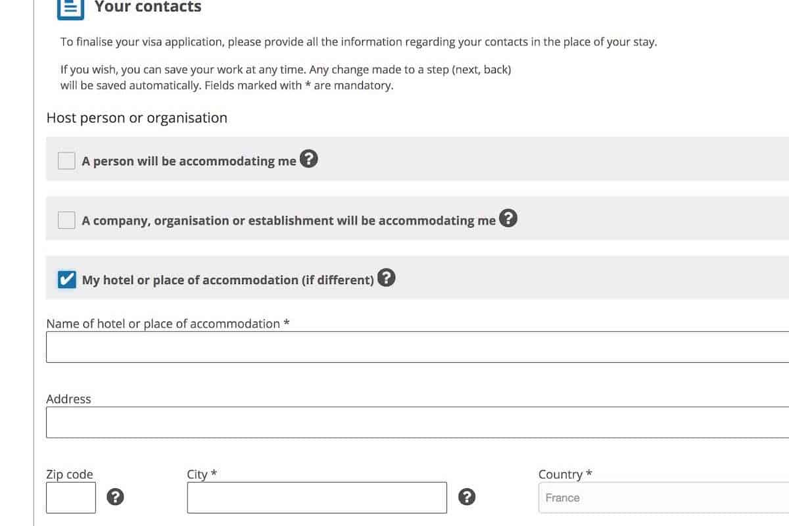Show help for hotel or place of accommodation
This screenshot has width=789, height=526.
(x=387, y=278)
